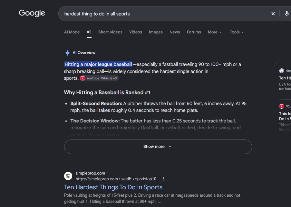
Task: Click the Google logo
Action: pyautogui.click(x=32, y=13)
